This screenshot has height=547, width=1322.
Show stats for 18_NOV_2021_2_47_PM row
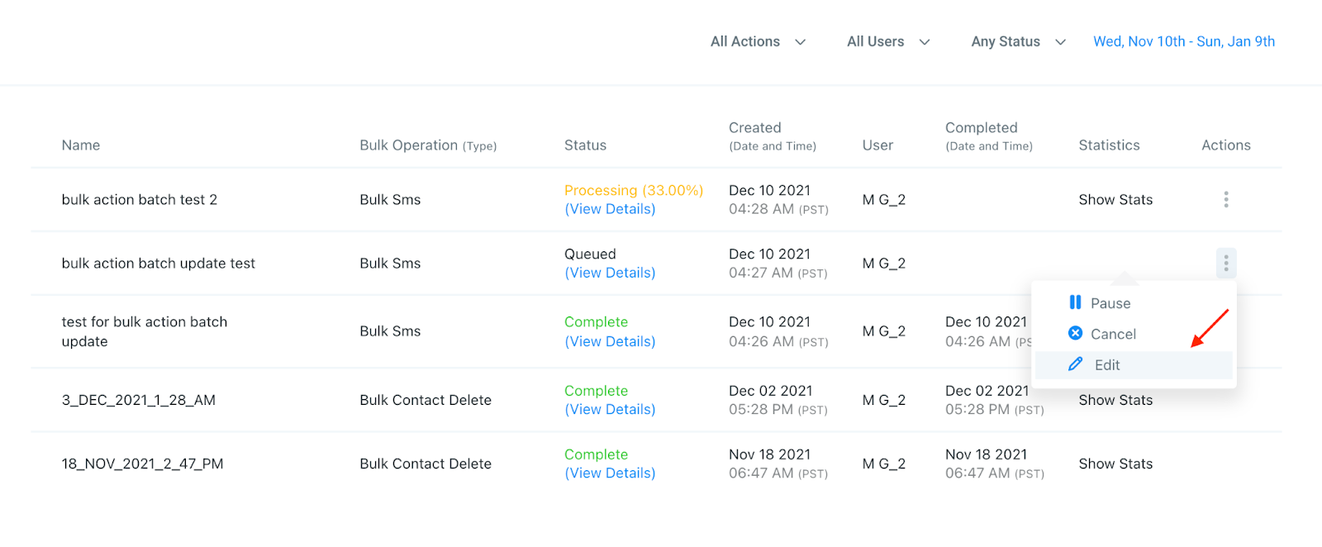[1115, 464]
